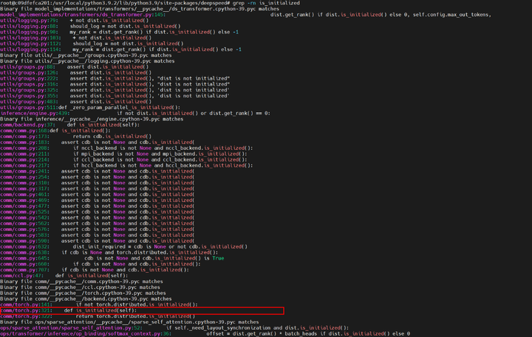Click the inference/engine.py:439 result line
532x337 pixels.
(x=135, y=113)
